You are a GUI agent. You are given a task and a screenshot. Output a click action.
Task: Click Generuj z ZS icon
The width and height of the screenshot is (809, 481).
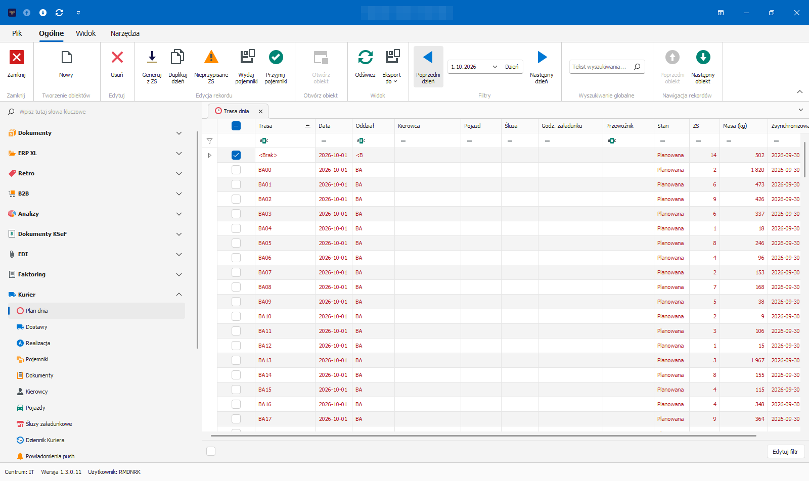pos(152,57)
